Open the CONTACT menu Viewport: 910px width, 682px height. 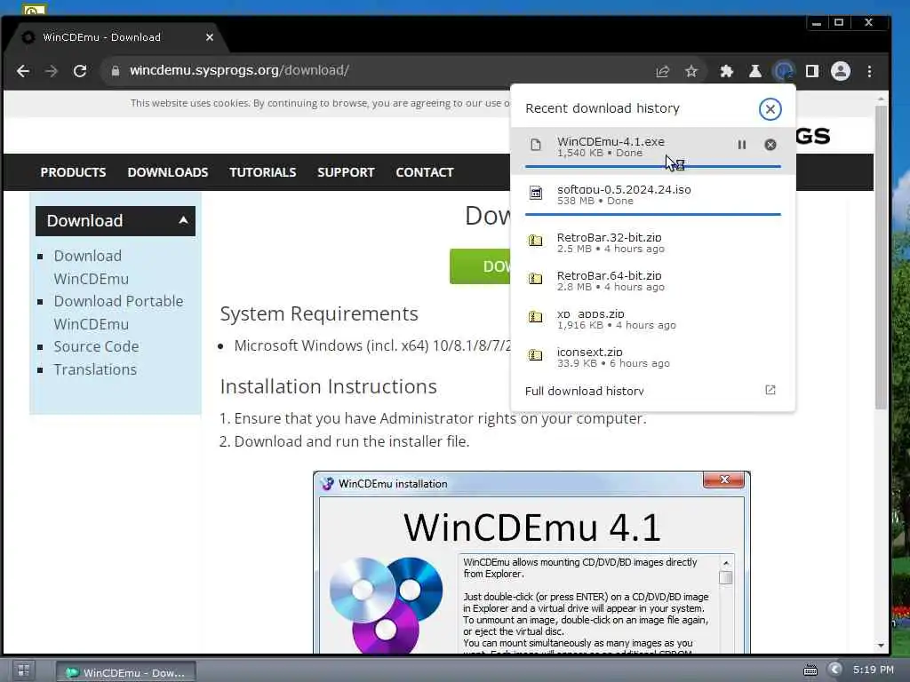pos(424,172)
